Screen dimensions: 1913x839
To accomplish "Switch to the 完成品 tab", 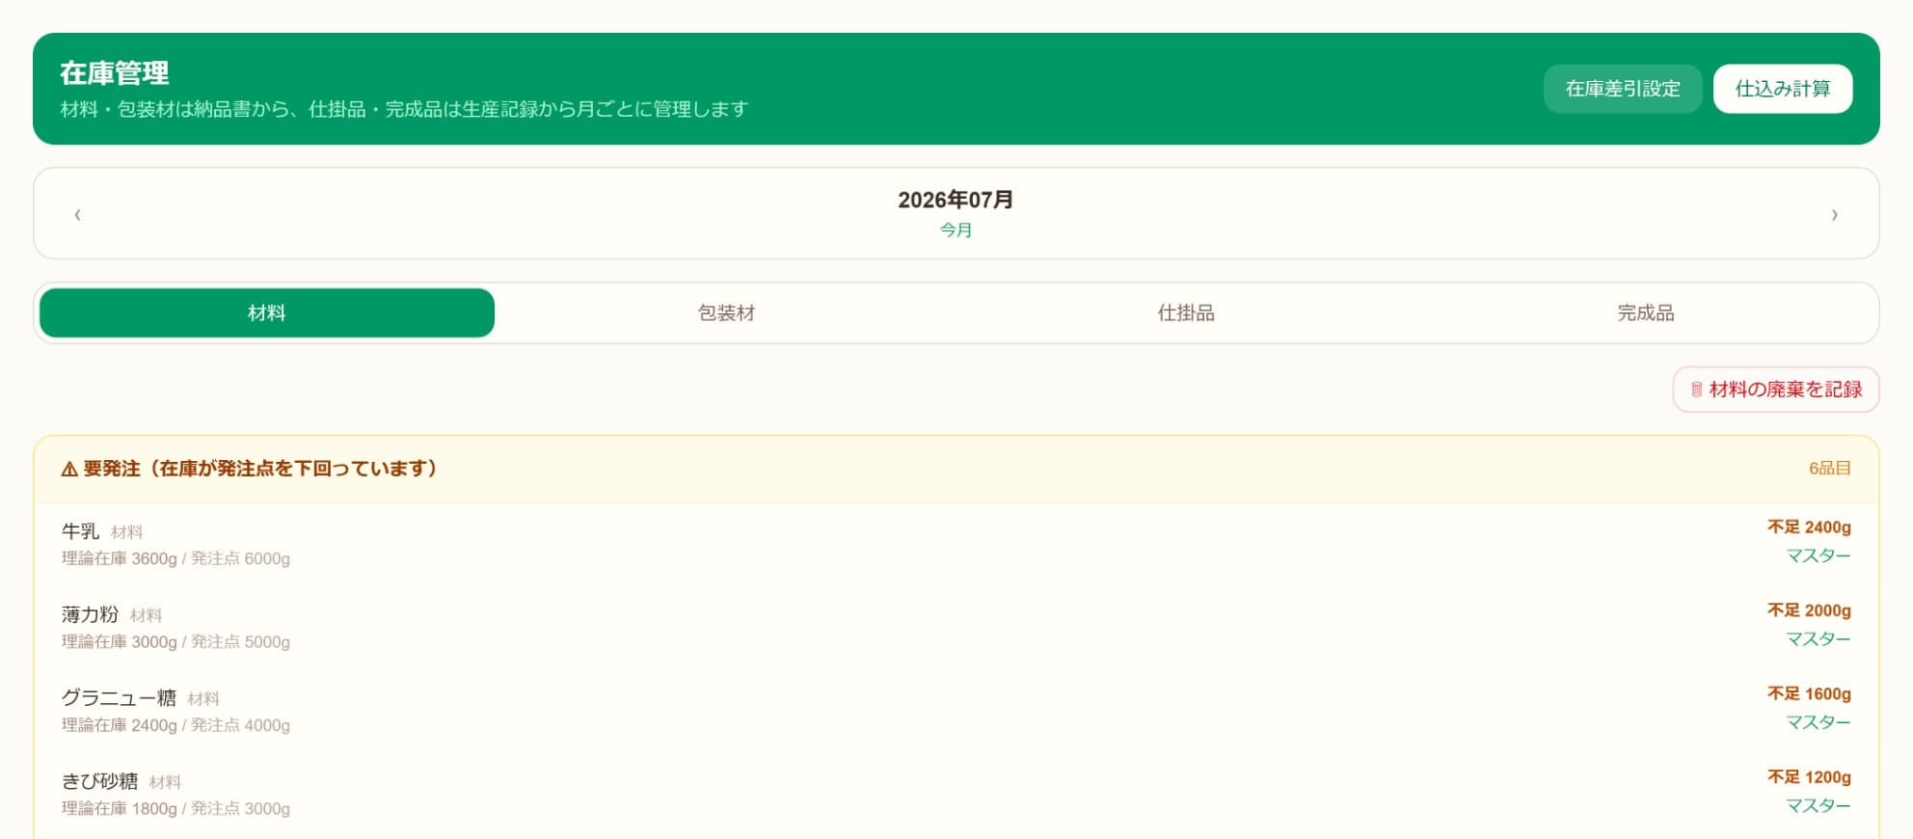I will pos(1646,312).
